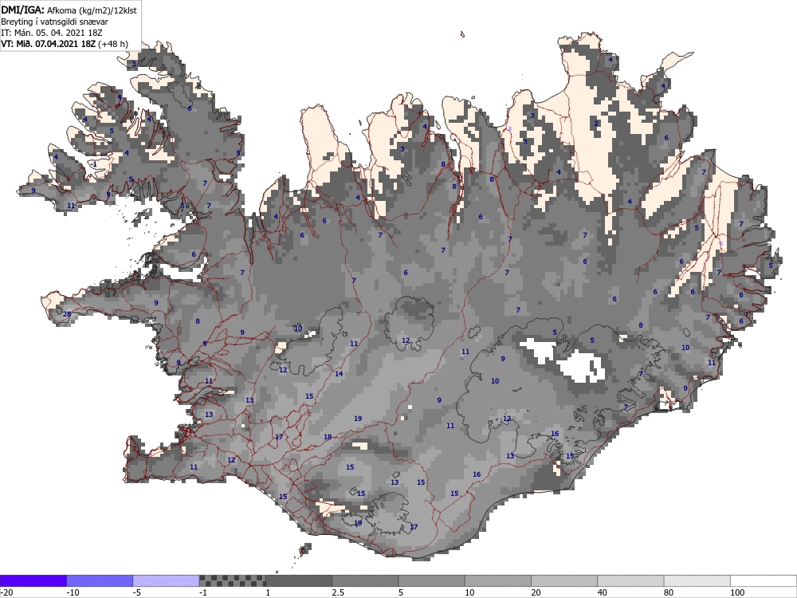Select the gray 2.5 to 5 legend swatch
Viewport: 797px width, 598px height.
point(365,580)
